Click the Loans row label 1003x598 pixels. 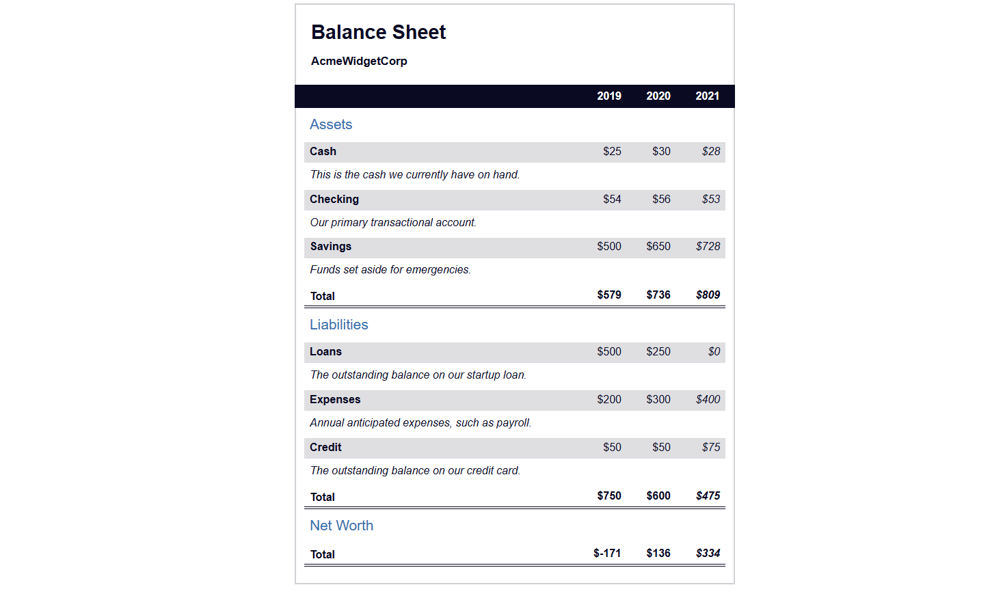click(325, 351)
